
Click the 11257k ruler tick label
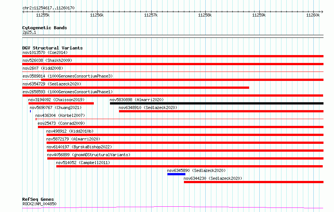(151, 15)
